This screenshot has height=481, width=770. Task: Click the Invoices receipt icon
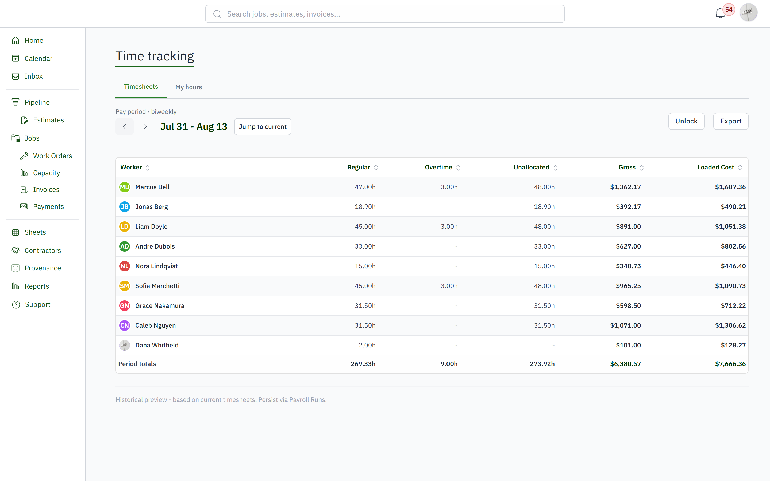pyautogui.click(x=24, y=190)
